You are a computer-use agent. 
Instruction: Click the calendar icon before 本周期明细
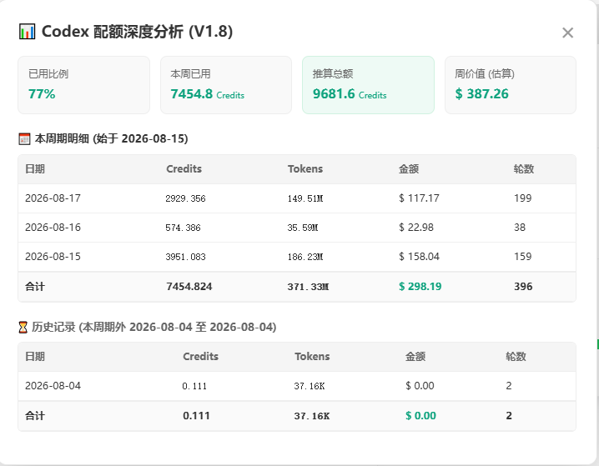24,139
